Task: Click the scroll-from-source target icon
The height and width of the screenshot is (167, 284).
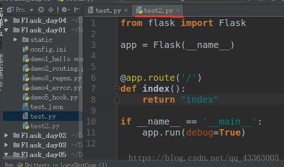Action: coord(41,10)
